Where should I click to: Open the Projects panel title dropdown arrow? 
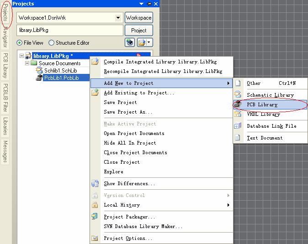click(141, 4)
